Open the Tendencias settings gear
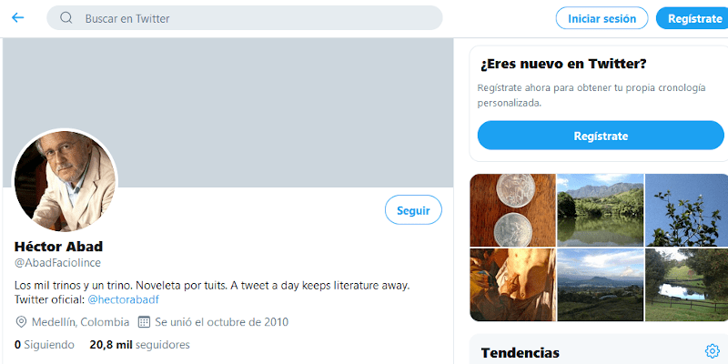 pos(712,351)
